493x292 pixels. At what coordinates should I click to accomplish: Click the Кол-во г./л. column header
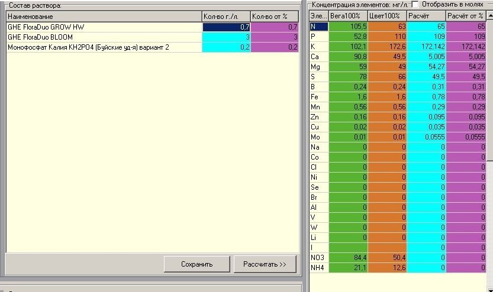pyautogui.click(x=226, y=17)
